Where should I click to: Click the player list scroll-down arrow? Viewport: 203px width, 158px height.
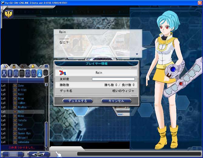click(46, 149)
